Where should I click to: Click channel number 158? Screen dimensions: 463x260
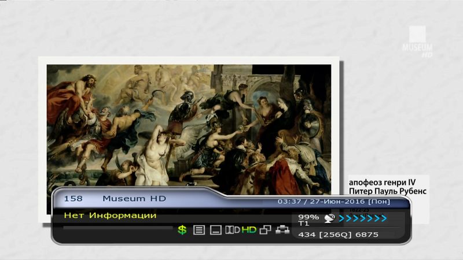click(73, 198)
